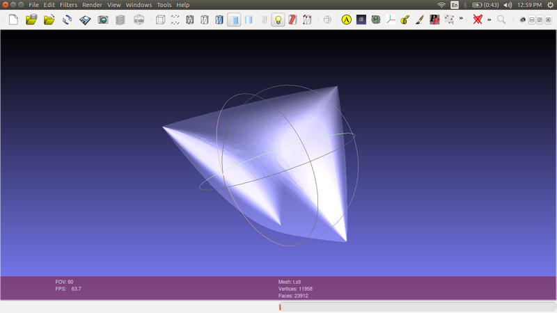This screenshot has width=557, height=313.
Task: Open the Wi-Fi network indicator
Action: click(441, 5)
